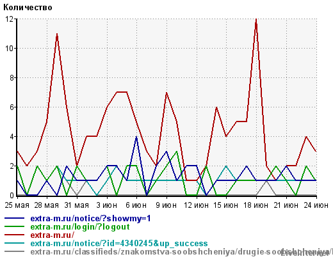
Task: Click the 'Количество' chart title
Action: coord(28,8)
